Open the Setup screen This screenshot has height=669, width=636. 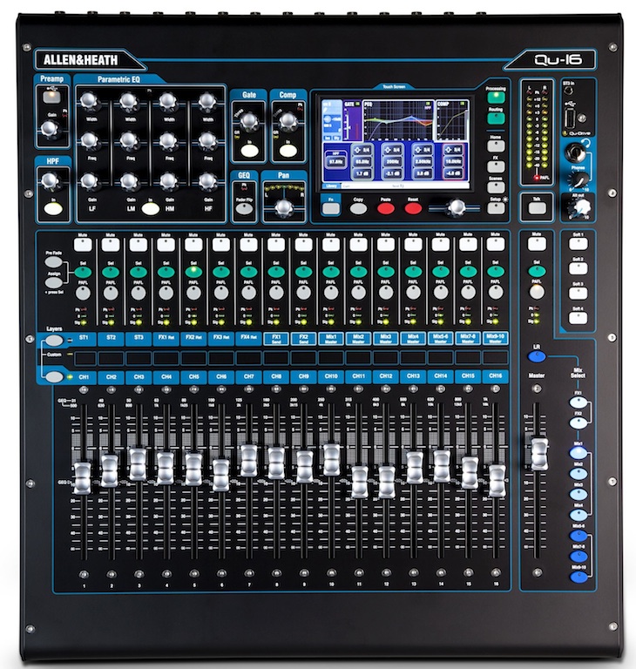point(496,208)
